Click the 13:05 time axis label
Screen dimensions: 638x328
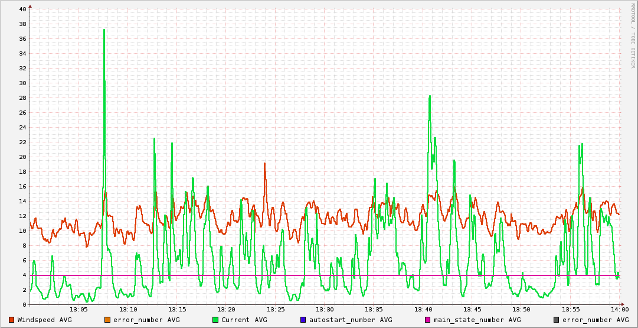click(x=79, y=310)
